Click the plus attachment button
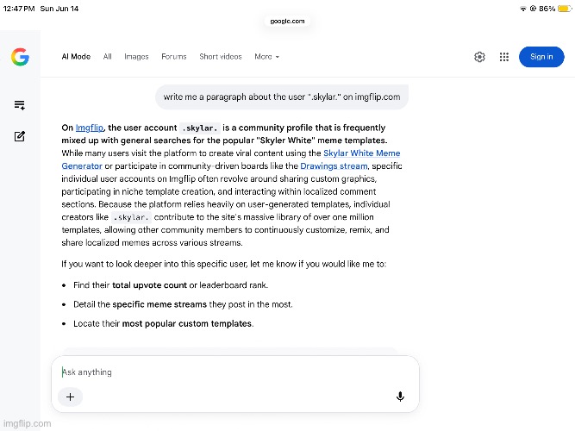This screenshot has height=431, width=575. pyautogui.click(x=70, y=397)
